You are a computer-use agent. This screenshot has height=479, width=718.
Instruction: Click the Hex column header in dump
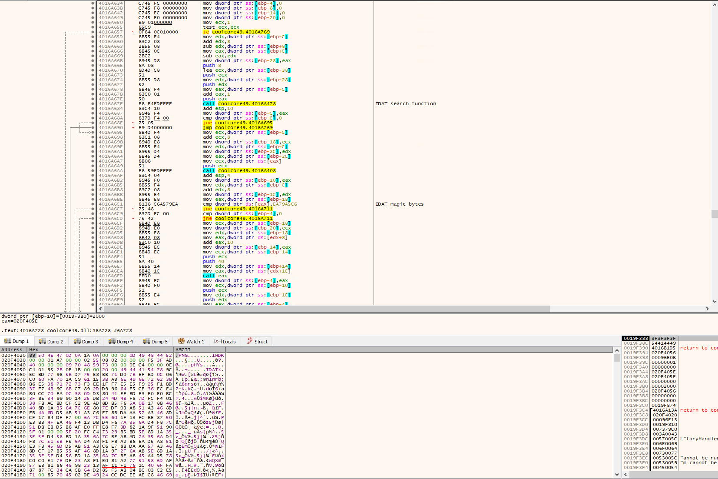[100, 349]
